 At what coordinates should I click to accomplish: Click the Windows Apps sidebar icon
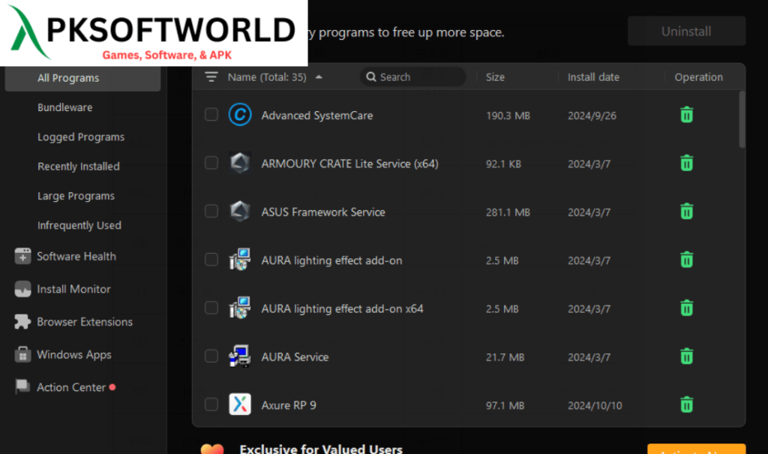[22, 354]
